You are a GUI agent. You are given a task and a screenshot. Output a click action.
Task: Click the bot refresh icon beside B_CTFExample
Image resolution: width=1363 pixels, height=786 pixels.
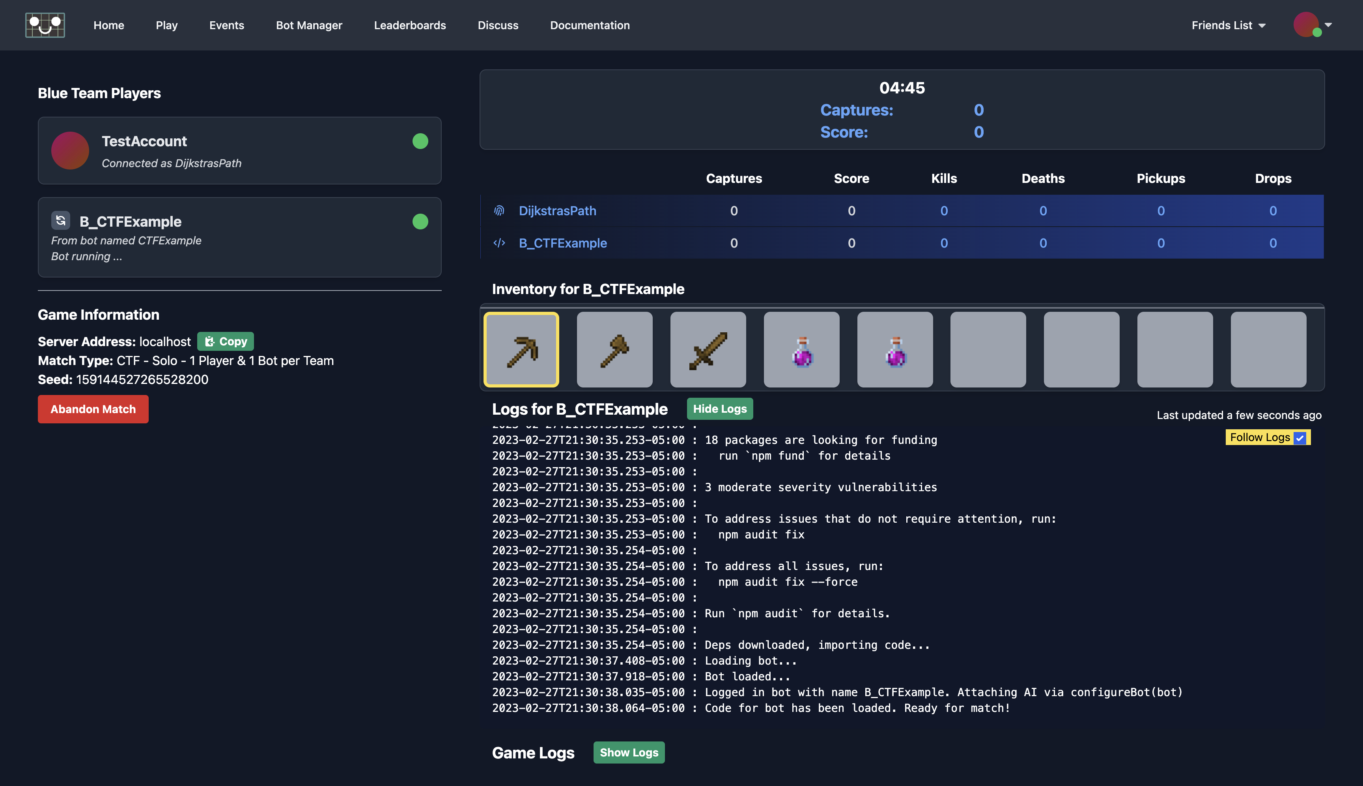click(x=60, y=220)
